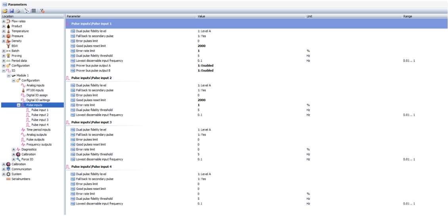Click the Parameters window title icon
This screenshot has width=448, height=216.
(x=5, y=4)
